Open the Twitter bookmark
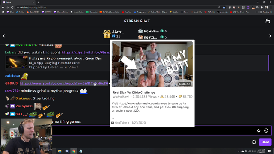This screenshot has width=274, height=154. coord(20,12)
